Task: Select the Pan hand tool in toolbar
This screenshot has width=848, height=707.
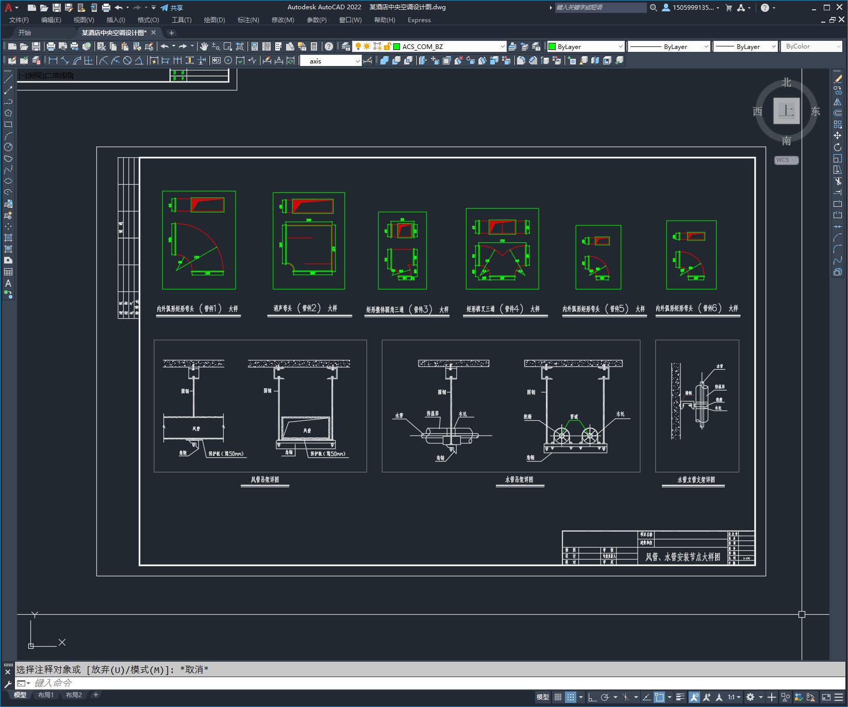Action: tap(204, 46)
